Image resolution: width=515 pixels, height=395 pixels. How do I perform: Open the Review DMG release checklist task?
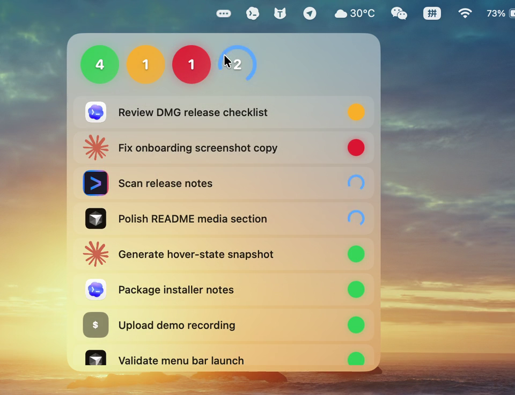point(224,112)
